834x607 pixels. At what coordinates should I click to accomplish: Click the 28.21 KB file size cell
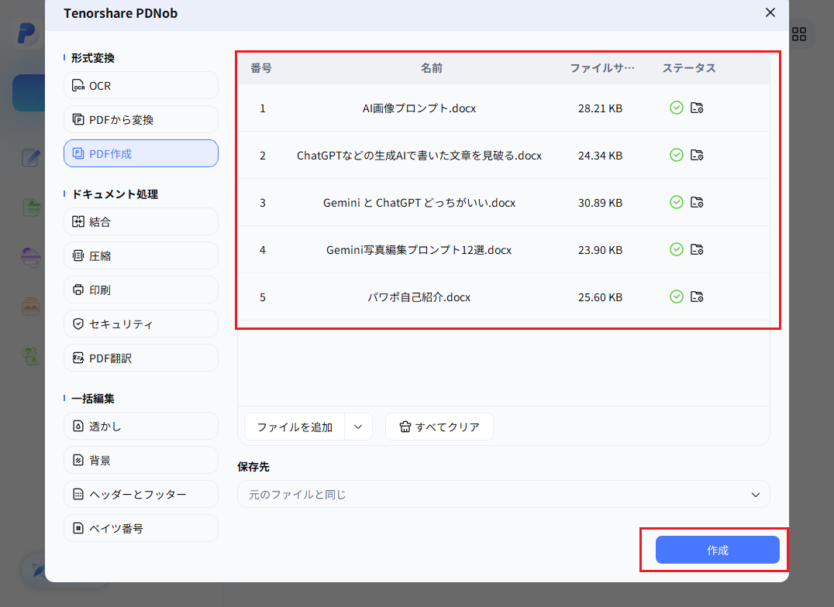click(600, 108)
